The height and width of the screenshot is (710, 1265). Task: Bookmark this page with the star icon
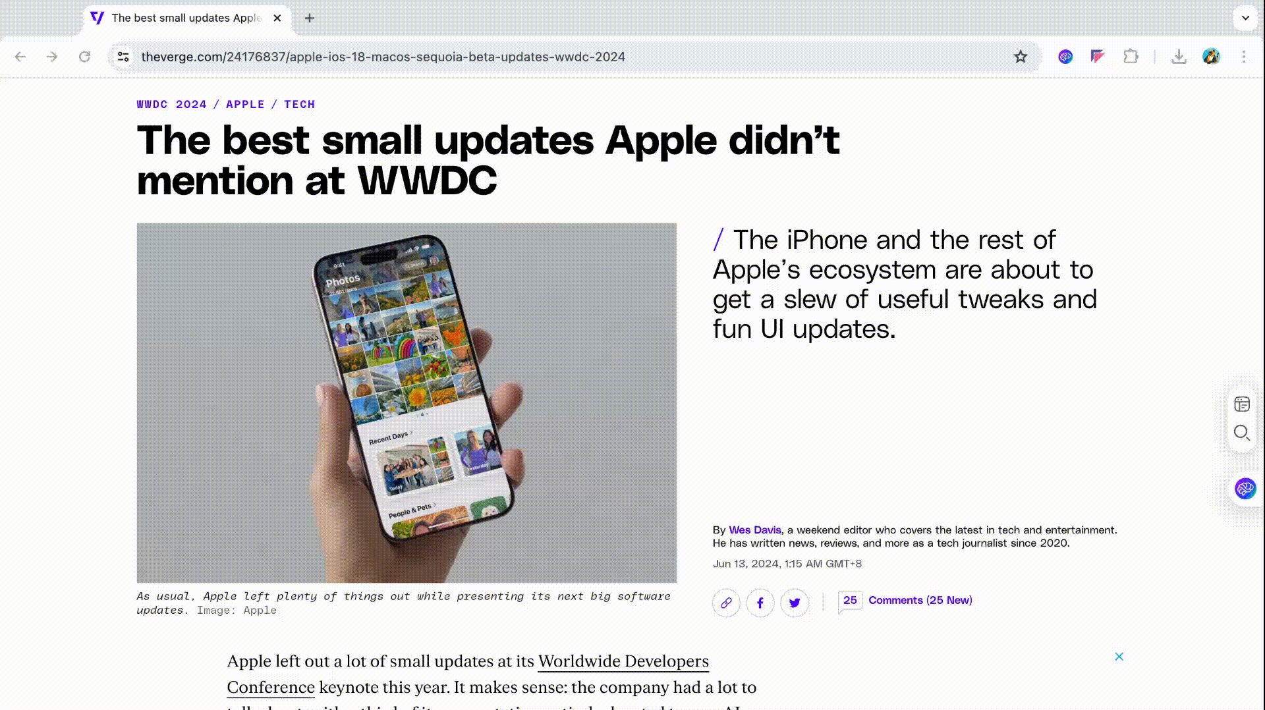tap(1021, 57)
